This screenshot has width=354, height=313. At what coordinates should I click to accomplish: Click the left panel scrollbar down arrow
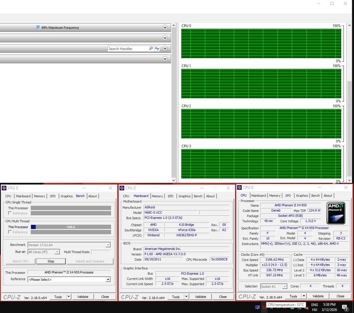coord(174,180)
